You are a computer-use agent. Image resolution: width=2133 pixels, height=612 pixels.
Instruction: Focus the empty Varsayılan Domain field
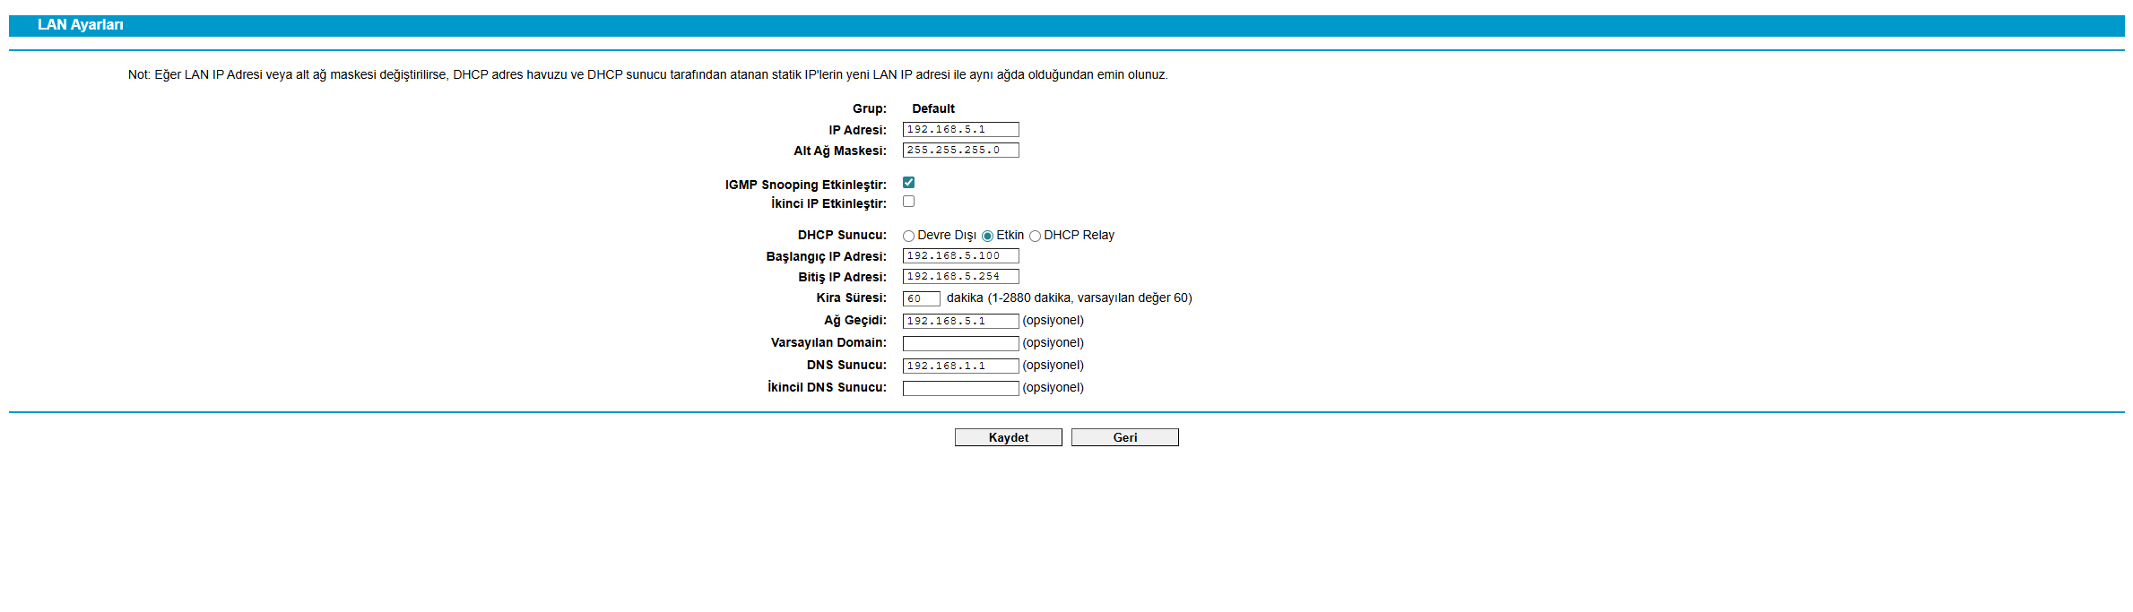point(960,343)
